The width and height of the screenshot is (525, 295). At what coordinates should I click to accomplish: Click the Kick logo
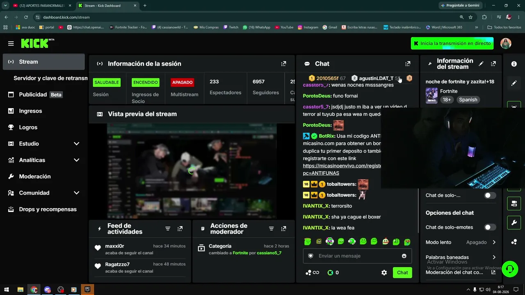click(37, 43)
